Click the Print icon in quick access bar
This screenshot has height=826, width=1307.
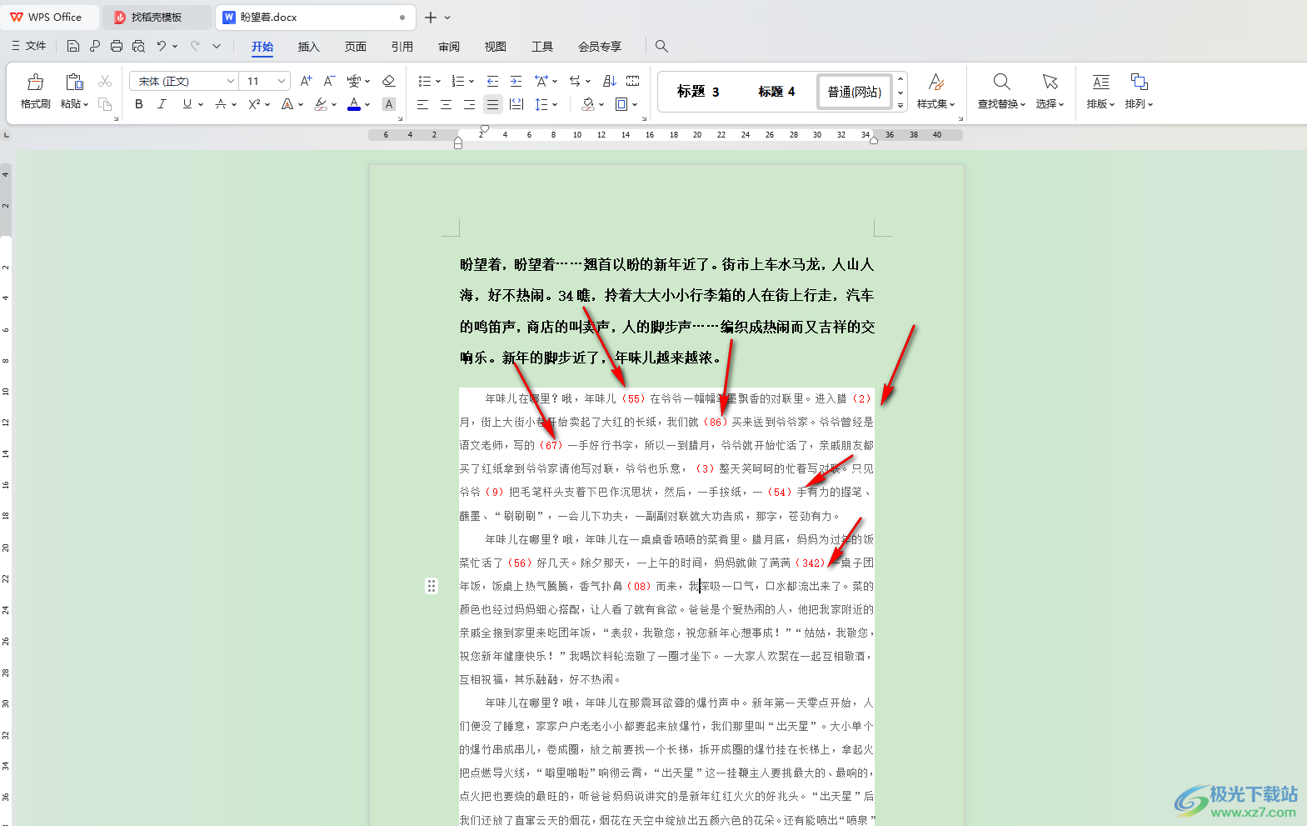(x=117, y=46)
